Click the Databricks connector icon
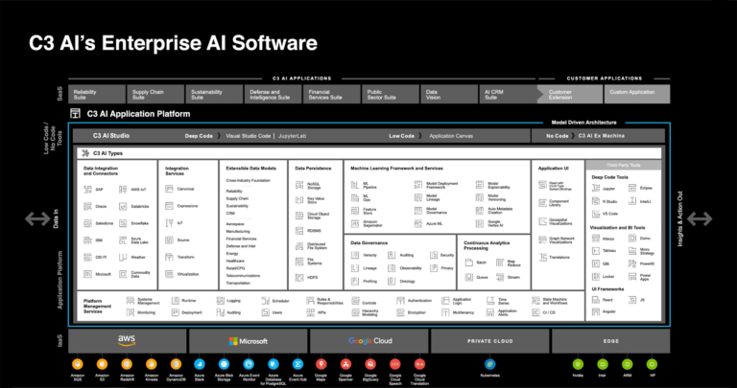Screen dimensions: 737x388 [x=124, y=206]
